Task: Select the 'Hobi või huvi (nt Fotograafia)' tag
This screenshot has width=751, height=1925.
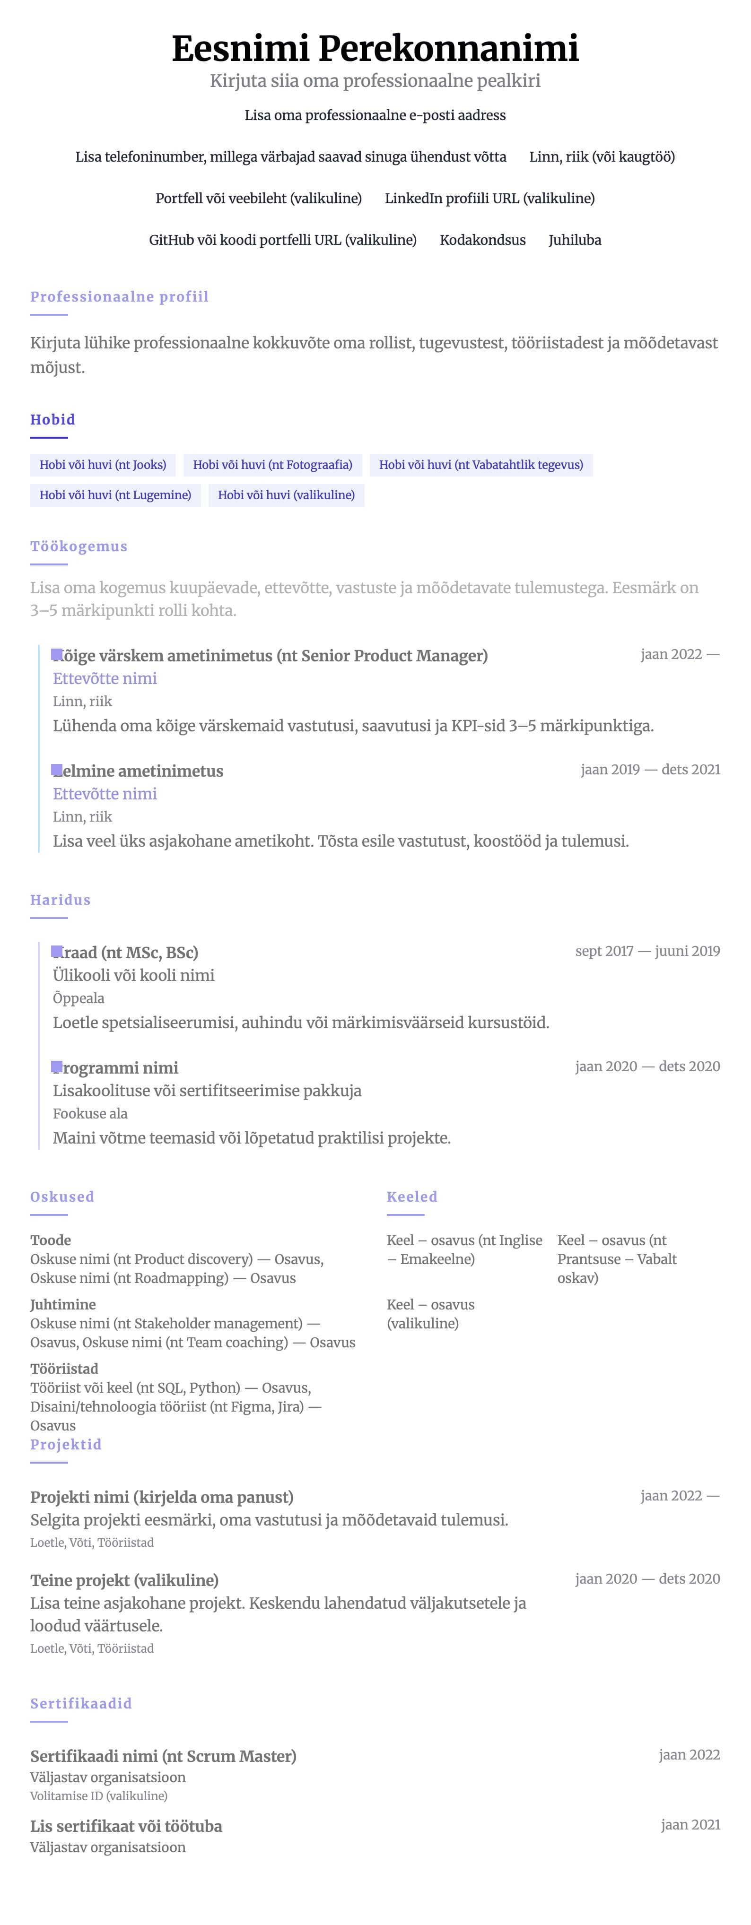Action: tap(273, 465)
